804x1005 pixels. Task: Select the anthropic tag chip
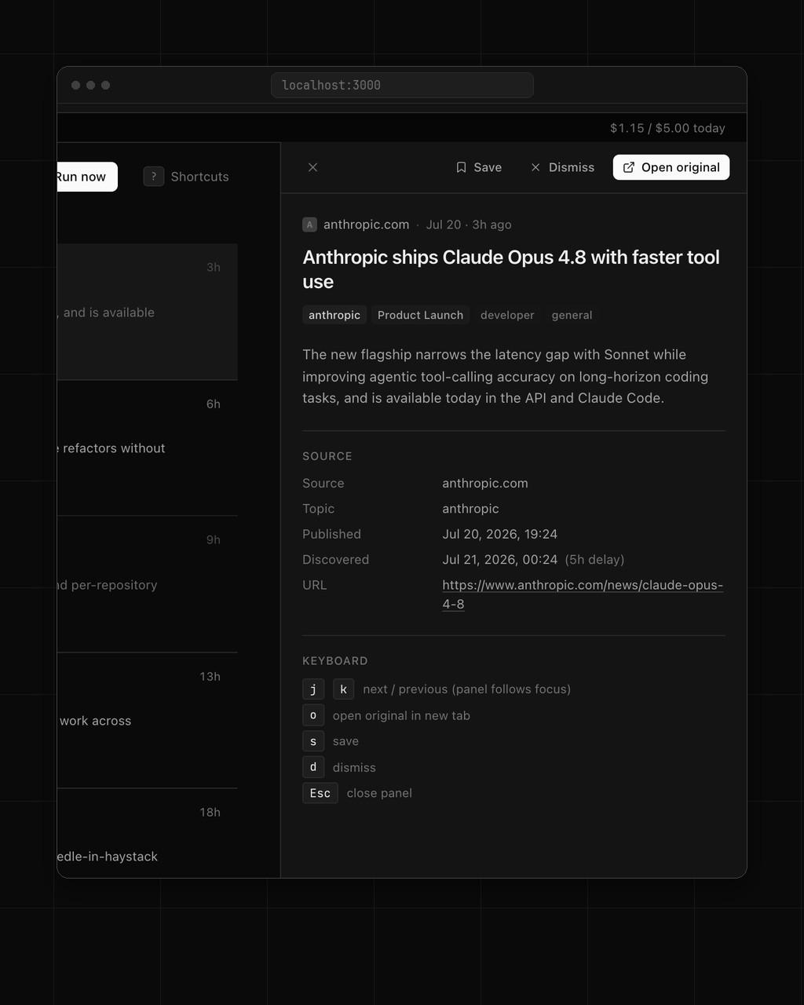click(x=334, y=315)
